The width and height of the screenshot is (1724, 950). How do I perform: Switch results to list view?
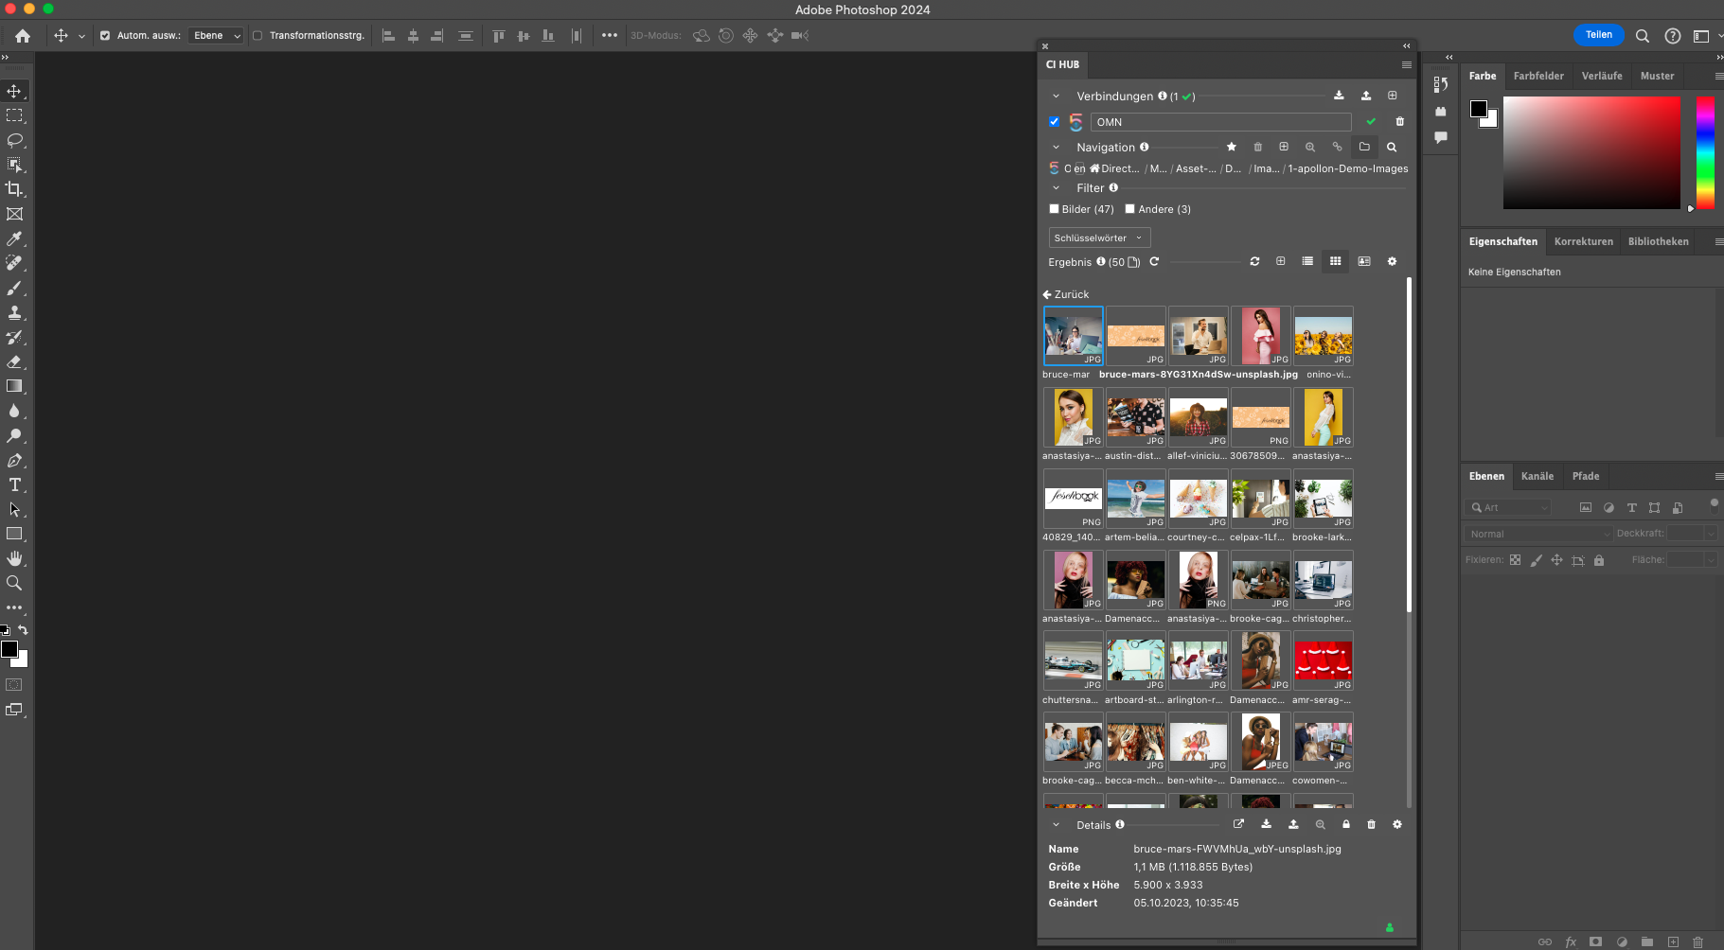(1307, 261)
